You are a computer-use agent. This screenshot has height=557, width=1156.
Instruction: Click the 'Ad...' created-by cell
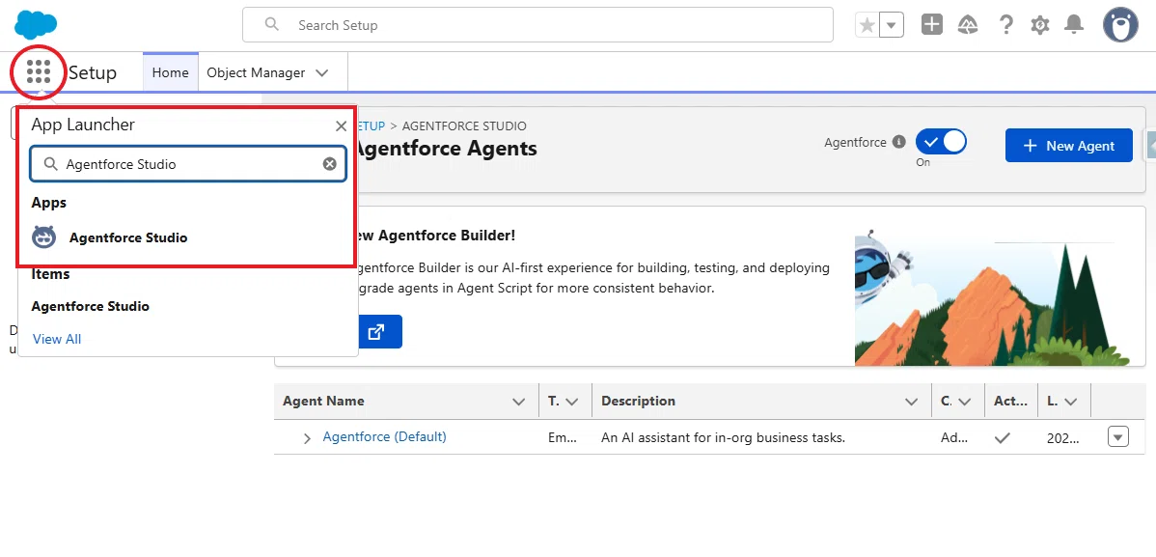click(955, 437)
